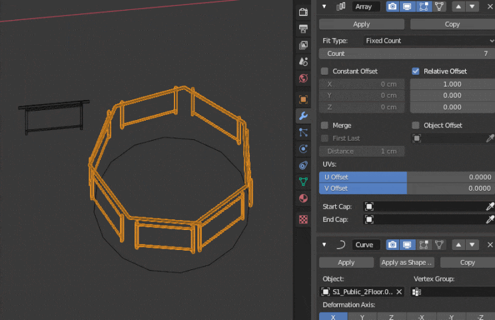This screenshot has height=320, width=495.
Task: Toggle Array modifier edit mode display
Action: pos(423,7)
